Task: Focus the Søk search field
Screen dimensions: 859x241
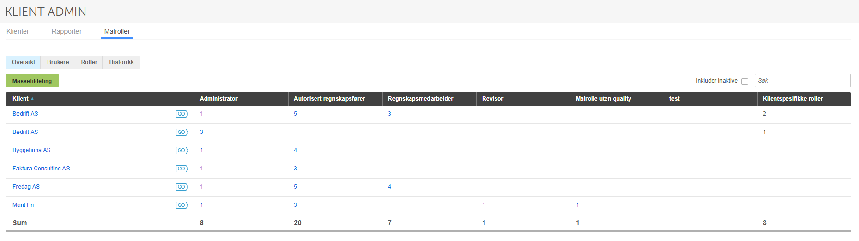Action: [802, 81]
